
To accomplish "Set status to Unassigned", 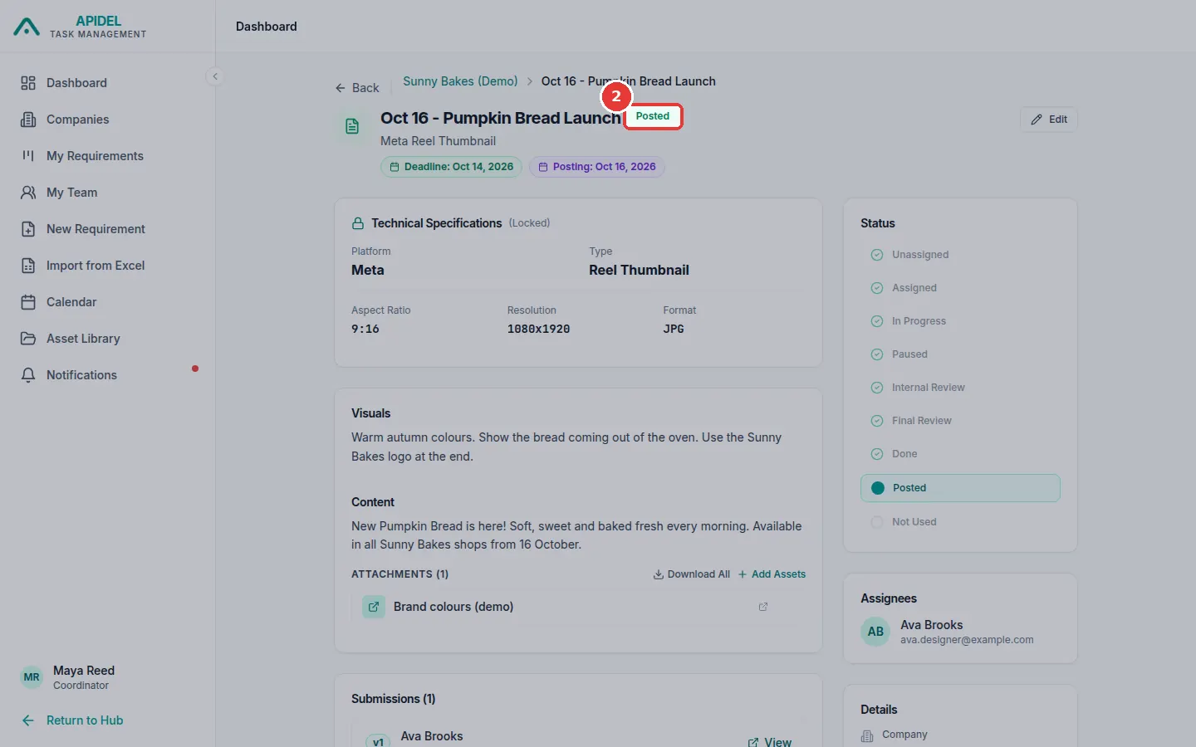I will tap(960, 255).
